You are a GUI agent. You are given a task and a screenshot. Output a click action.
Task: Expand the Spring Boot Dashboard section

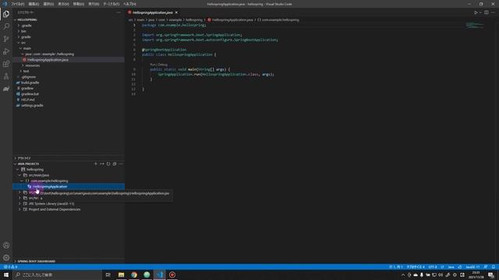(69, 261)
